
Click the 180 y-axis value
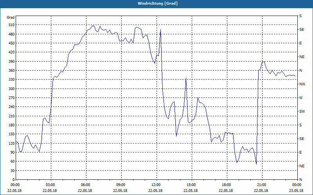pyautogui.click(x=11, y=125)
